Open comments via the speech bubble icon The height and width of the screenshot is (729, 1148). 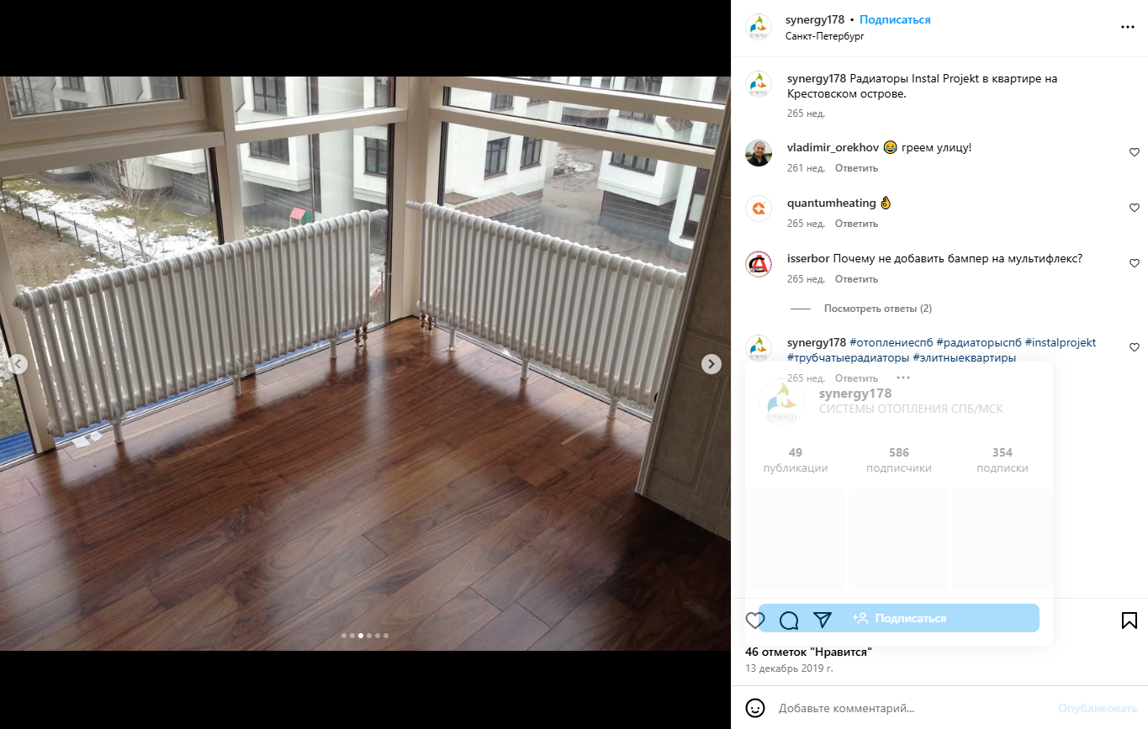(789, 621)
